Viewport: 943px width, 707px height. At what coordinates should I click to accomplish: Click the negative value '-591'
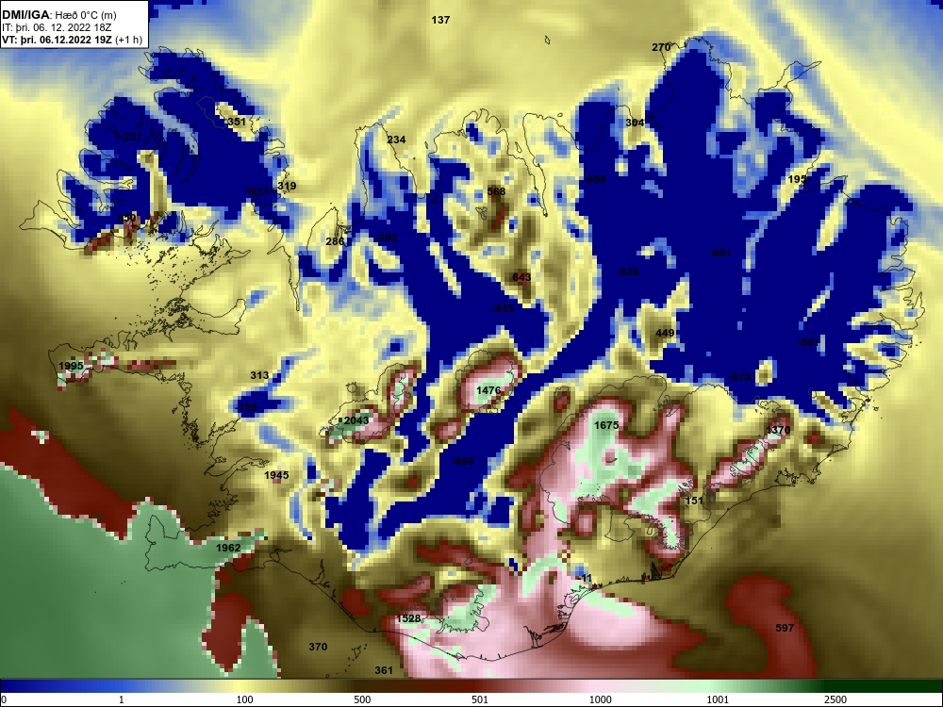pyautogui.click(x=809, y=343)
